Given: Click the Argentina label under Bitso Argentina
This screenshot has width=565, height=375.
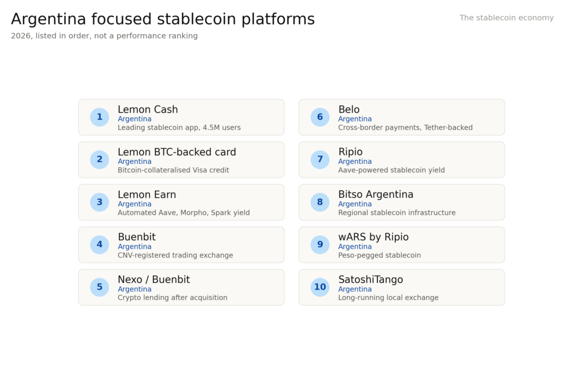Looking at the screenshot, I should coord(355,204).
